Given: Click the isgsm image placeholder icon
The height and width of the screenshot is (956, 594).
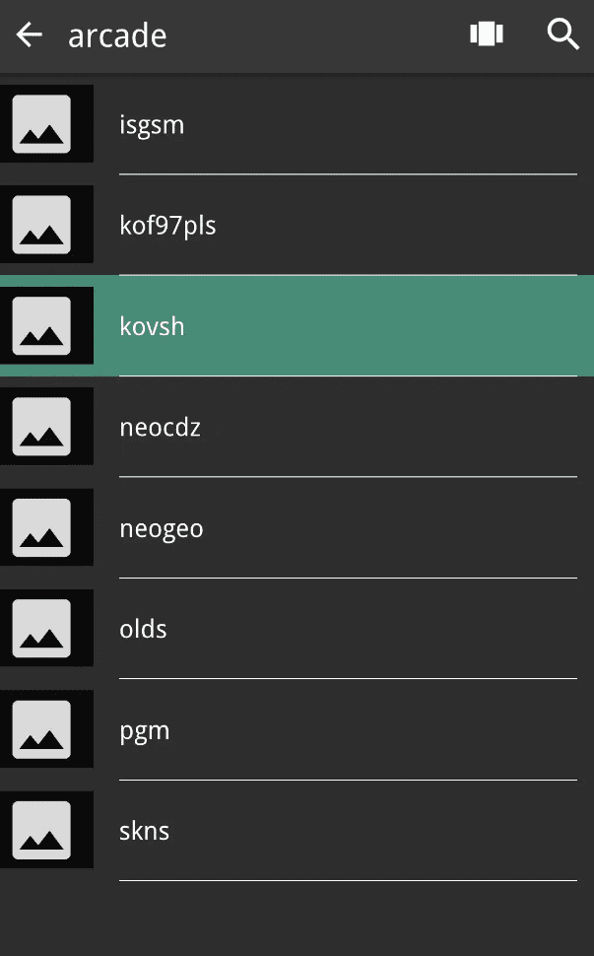Looking at the screenshot, I should coord(41,124).
